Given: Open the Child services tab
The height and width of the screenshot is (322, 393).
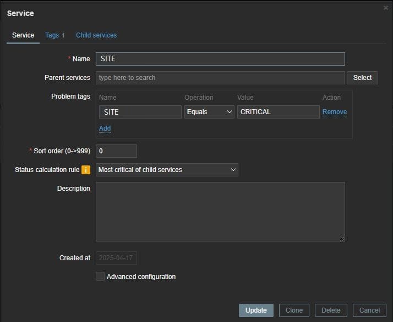Looking at the screenshot, I should tap(96, 35).
